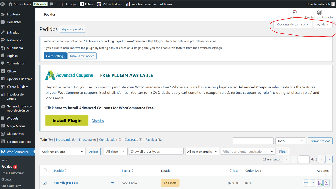Go to next orders page arrow
This screenshot has height=189, width=336.
click(322, 159)
